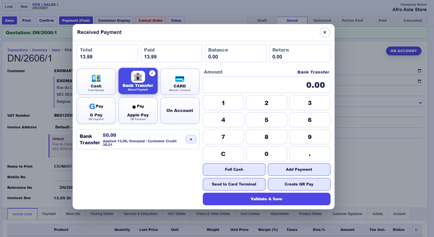Click the Amount input field showing 0.00
The width and height of the screenshot is (434, 237).
pos(266,85)
